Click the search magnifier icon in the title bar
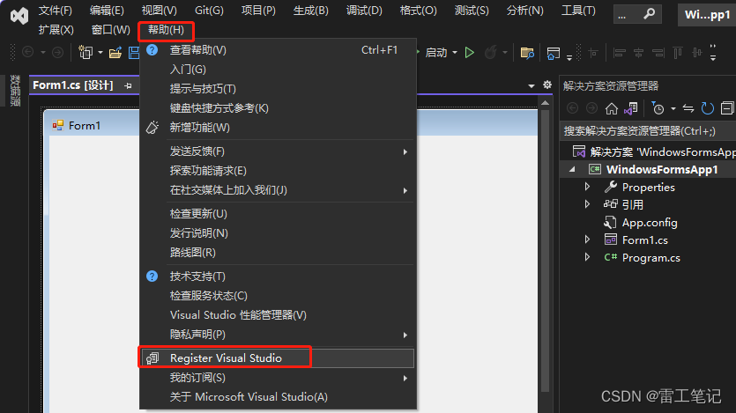Screen dimensions: 736x413 pyautogui.click(x=650, y=14)
